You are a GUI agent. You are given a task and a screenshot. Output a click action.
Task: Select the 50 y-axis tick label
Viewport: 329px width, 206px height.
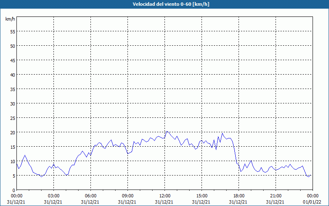(x=13, y=46)
